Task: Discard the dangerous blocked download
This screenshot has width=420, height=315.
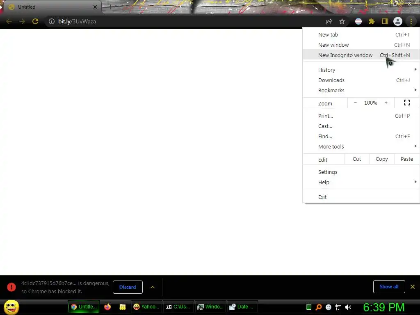Action: [128, 287]
